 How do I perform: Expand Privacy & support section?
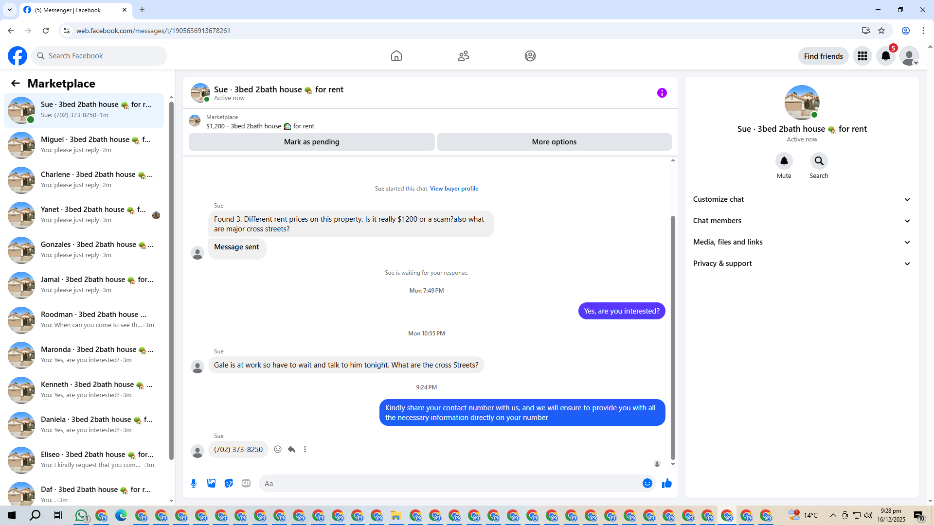[802, 263]
